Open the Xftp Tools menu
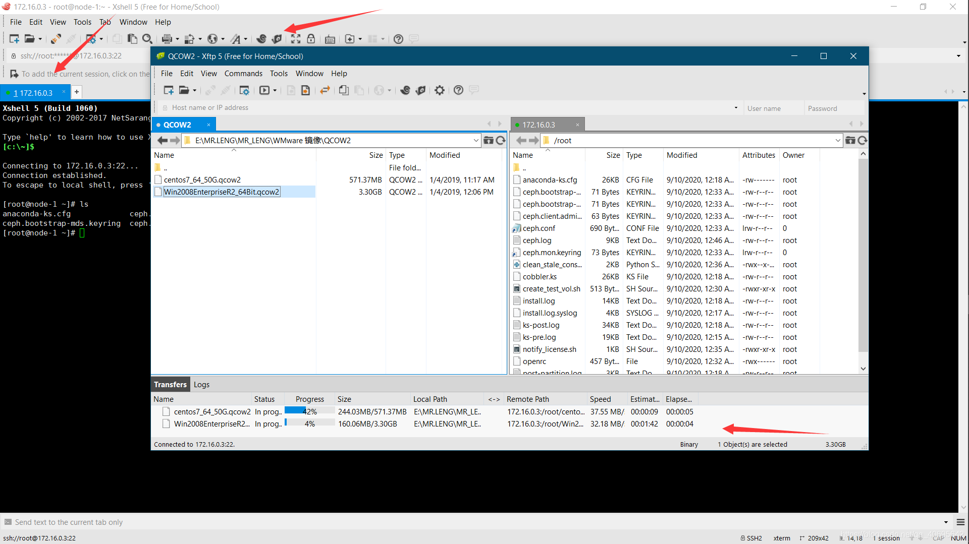Screen dimensions: 969x544 279,74
